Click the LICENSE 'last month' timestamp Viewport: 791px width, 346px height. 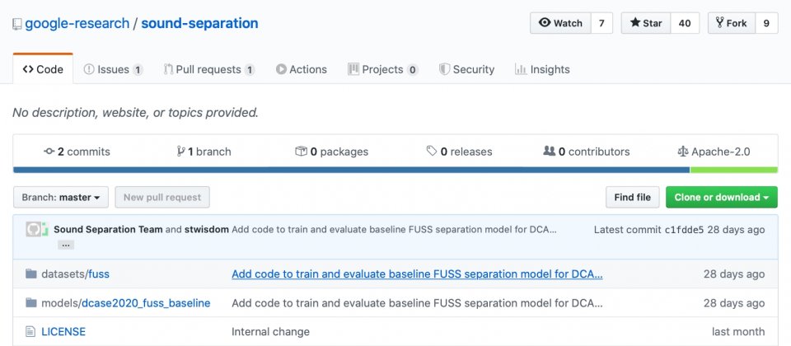point(738,331)
